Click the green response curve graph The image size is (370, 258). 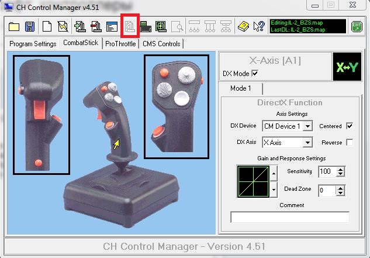click(253, 181)
